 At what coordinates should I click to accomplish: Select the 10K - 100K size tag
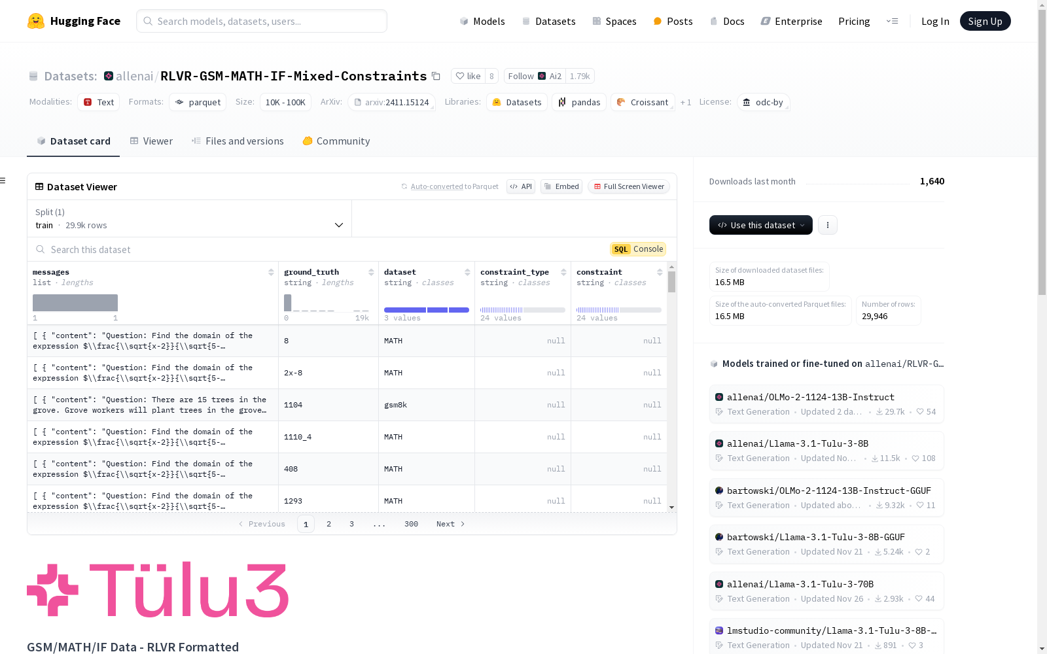click(x=285, y=102)
